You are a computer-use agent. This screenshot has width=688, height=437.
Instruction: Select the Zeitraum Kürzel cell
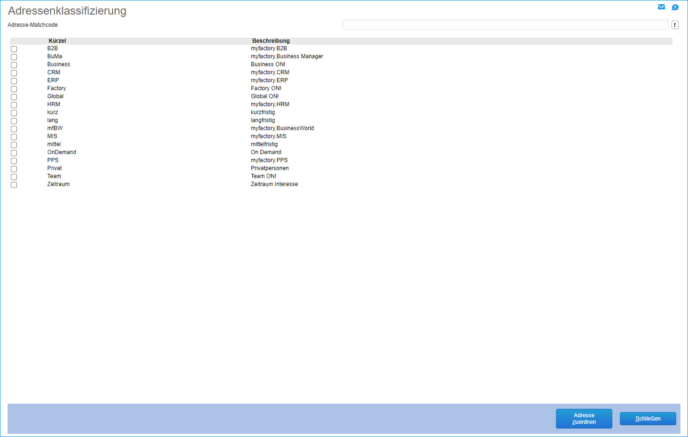(x=58, y=184)
